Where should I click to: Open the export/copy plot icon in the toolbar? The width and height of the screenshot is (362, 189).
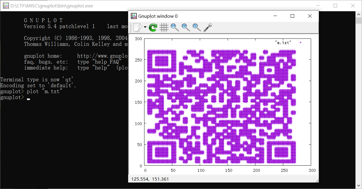coord(138,28)
